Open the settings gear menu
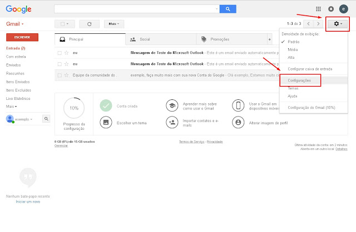The width and height of the screenshot is (356, 232). 338,23
